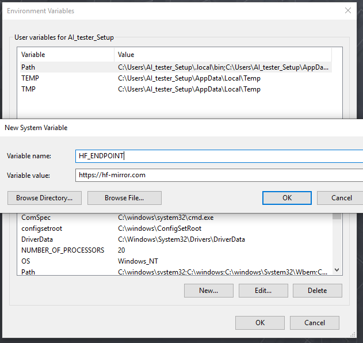Confirm New System Variable with OK

click(x=286, y=198)
